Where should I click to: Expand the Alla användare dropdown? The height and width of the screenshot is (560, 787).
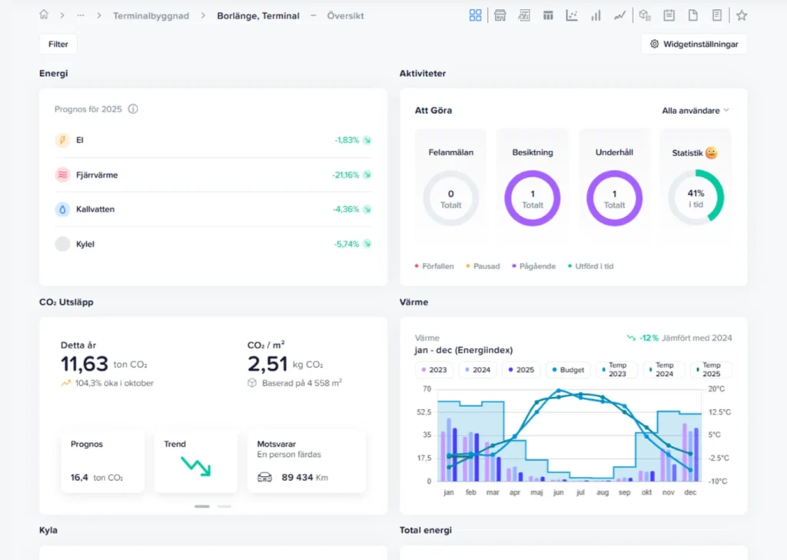point(696,111)
